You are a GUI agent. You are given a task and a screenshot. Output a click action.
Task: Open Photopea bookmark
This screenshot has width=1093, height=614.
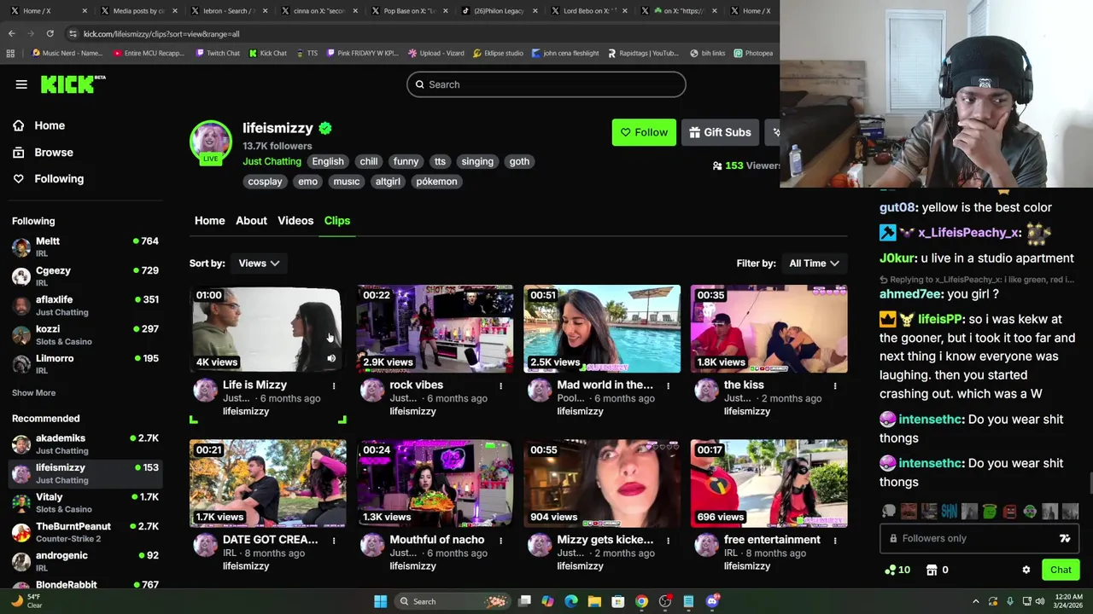(x=753, y=53)
